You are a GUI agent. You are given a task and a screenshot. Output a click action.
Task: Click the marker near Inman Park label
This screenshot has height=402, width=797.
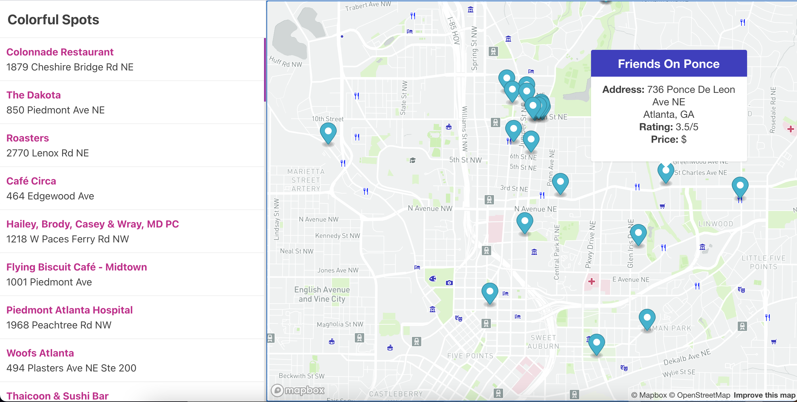point(647,320)
